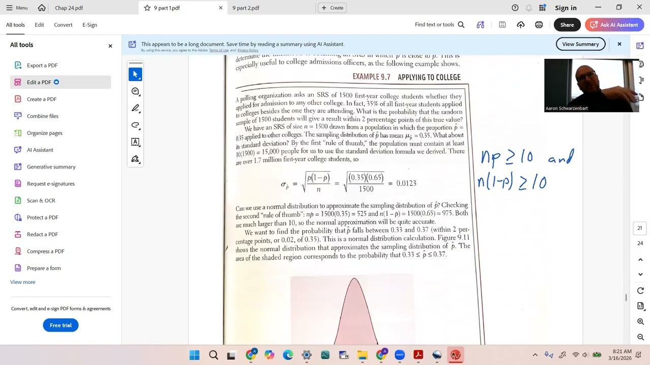The image size is (650, 365).
Task: Select the add text box tool
Action: pos(135,142)
